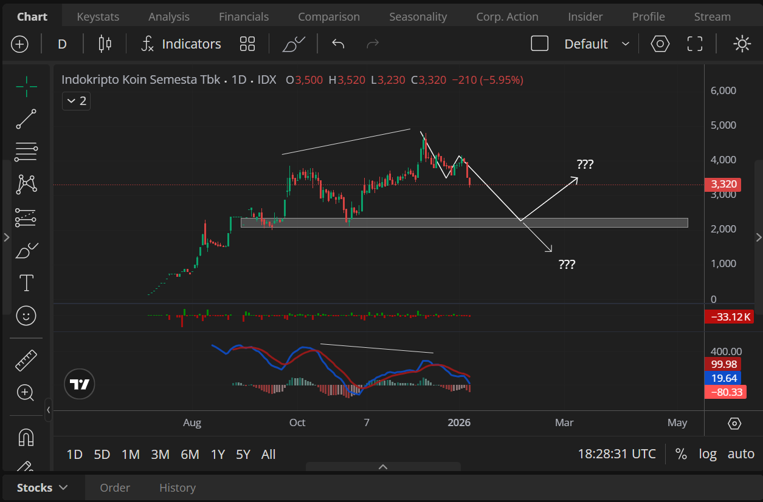763x502 pixels.
Task: Toggle percent scale mode
Action: click(x=681, y=454)
